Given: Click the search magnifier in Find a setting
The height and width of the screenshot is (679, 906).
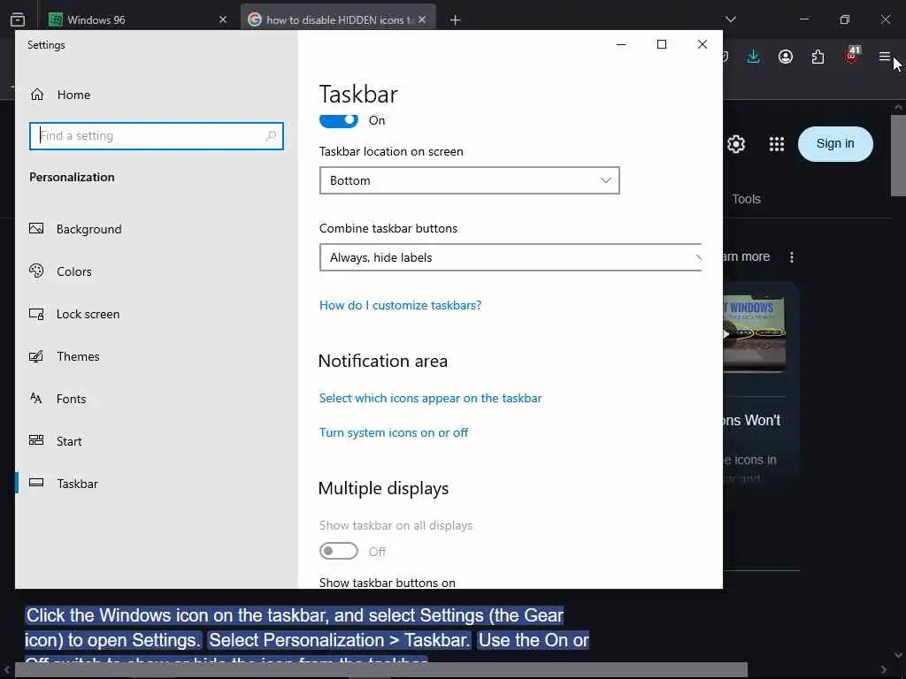Looking at the screenshot, I should point(271,135).
